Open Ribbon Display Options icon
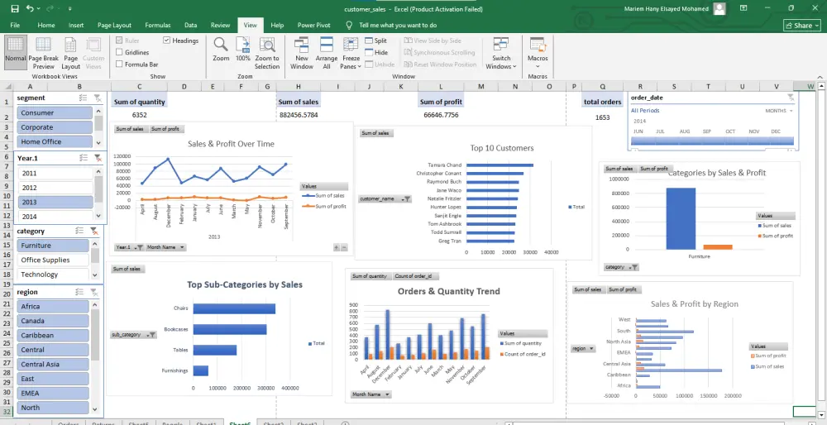This screenshot has height=425, width=827. (743, 8)
